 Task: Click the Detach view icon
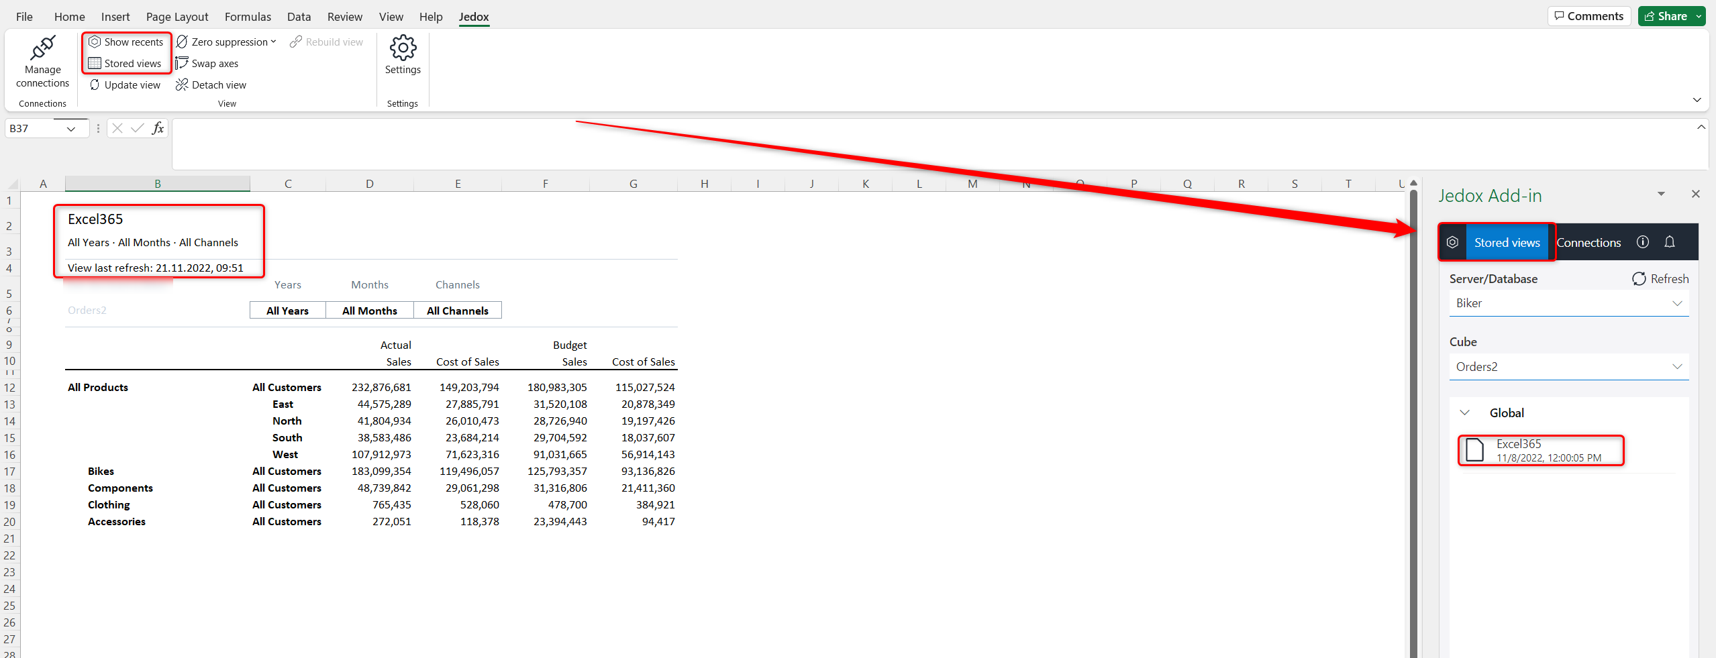[x=182, y=85]
